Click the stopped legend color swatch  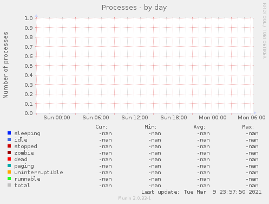(x=9, y=146)
